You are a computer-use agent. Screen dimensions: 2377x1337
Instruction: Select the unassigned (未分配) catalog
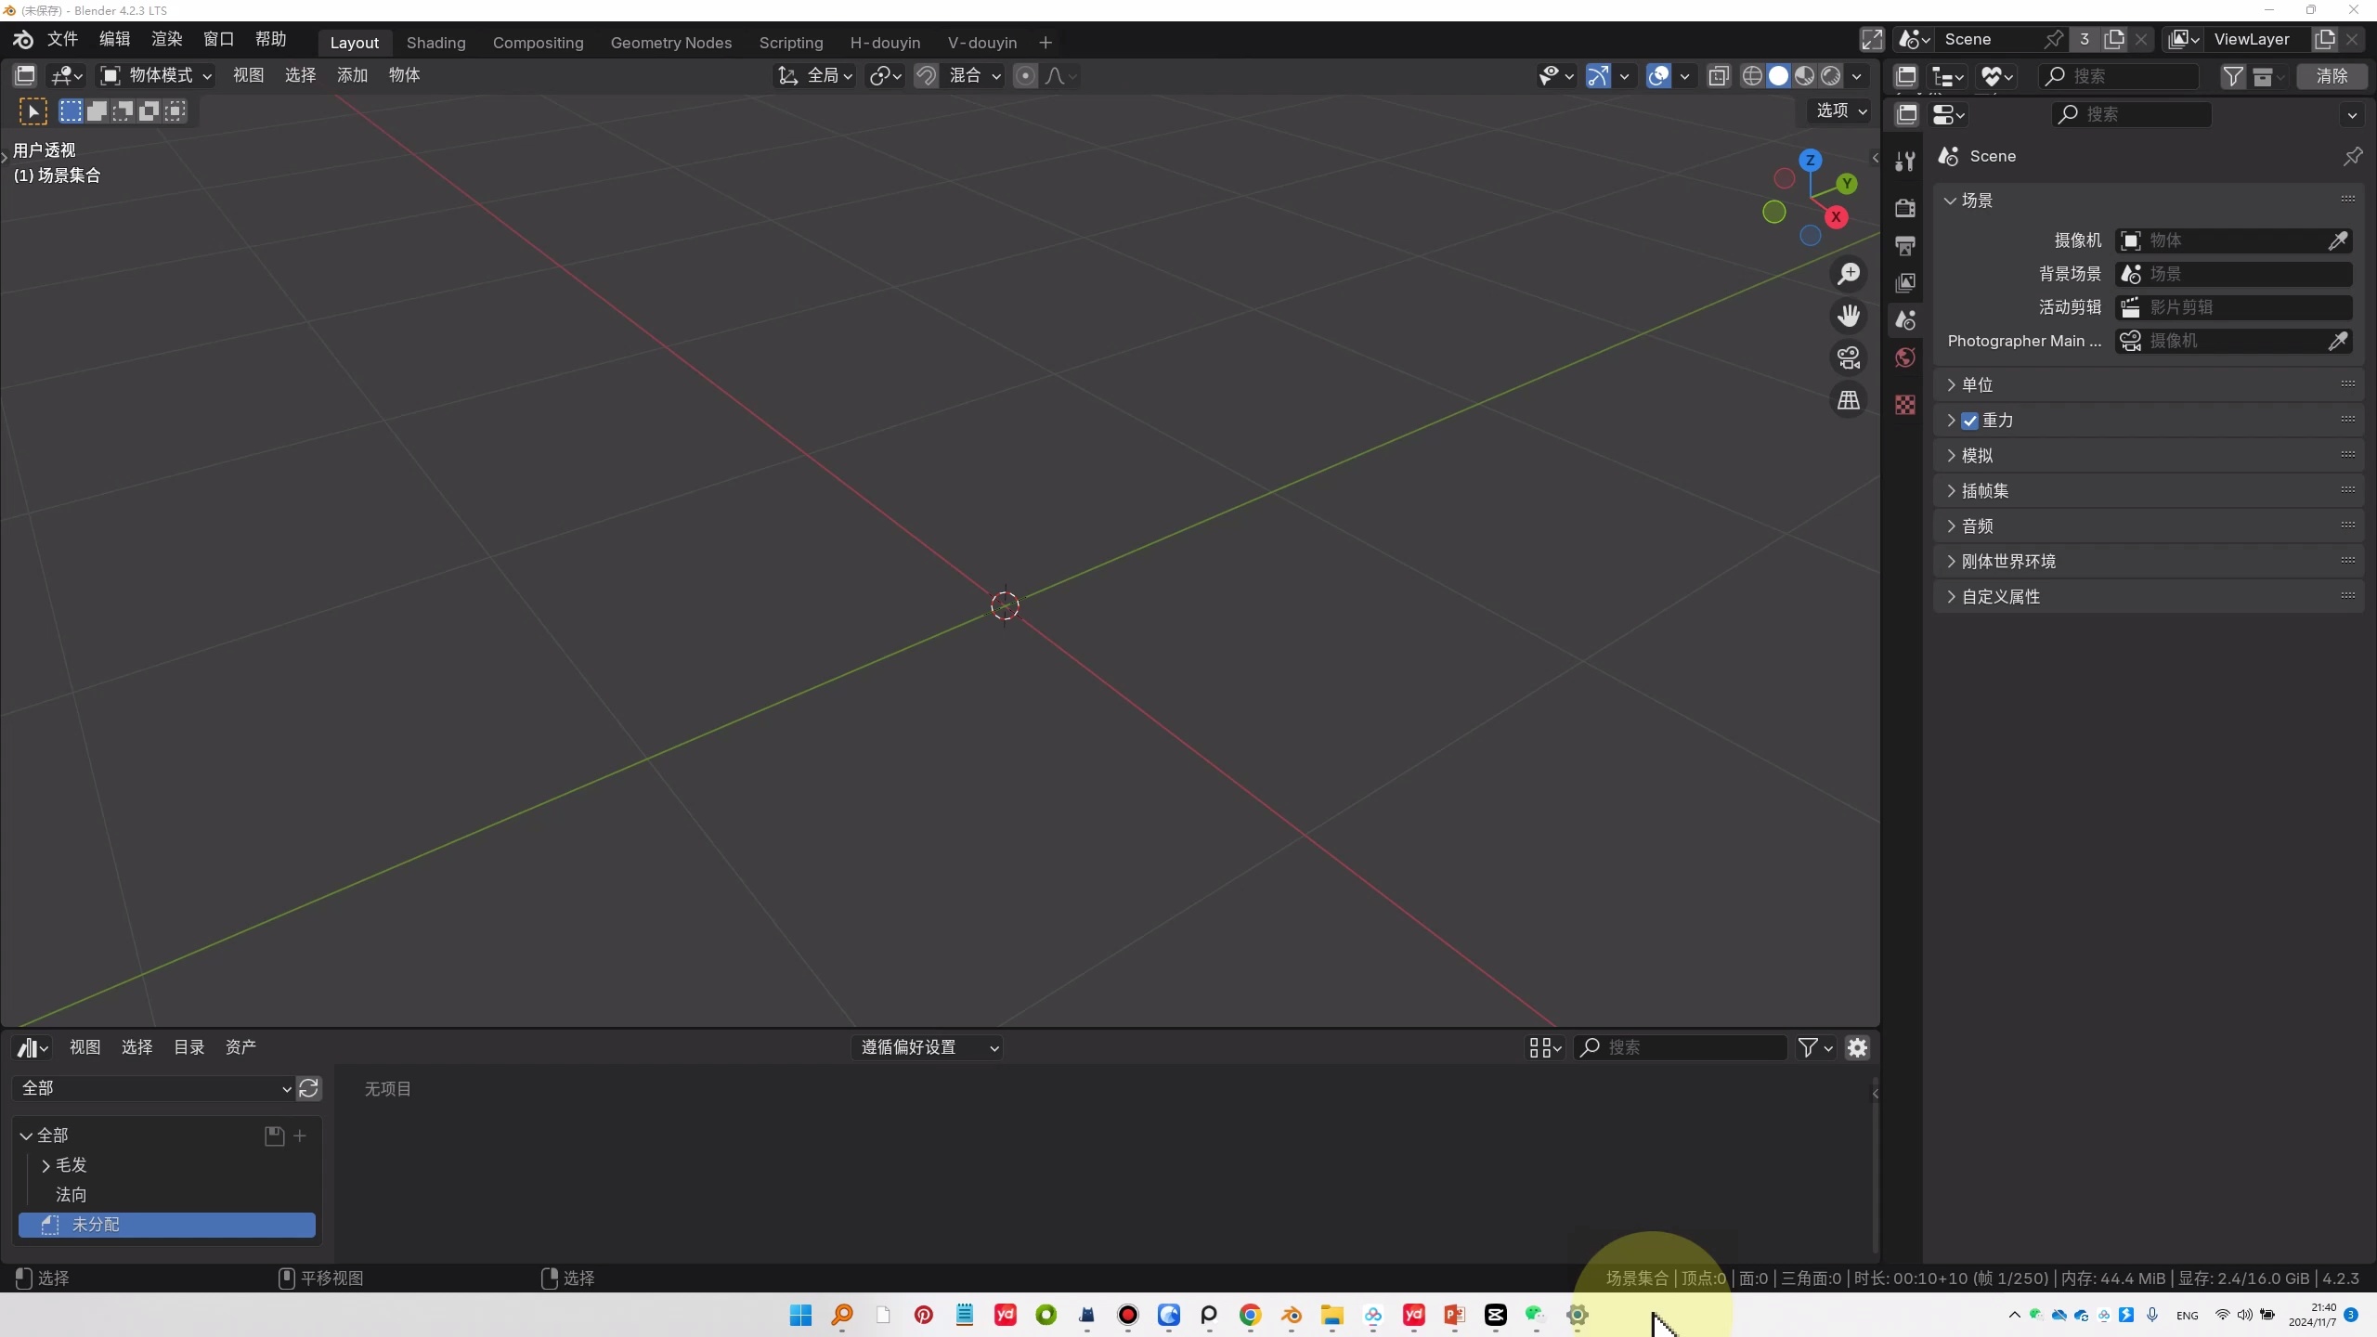click(x=167, y=1225)
